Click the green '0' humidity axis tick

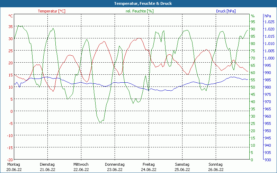(x=252, y=160)
